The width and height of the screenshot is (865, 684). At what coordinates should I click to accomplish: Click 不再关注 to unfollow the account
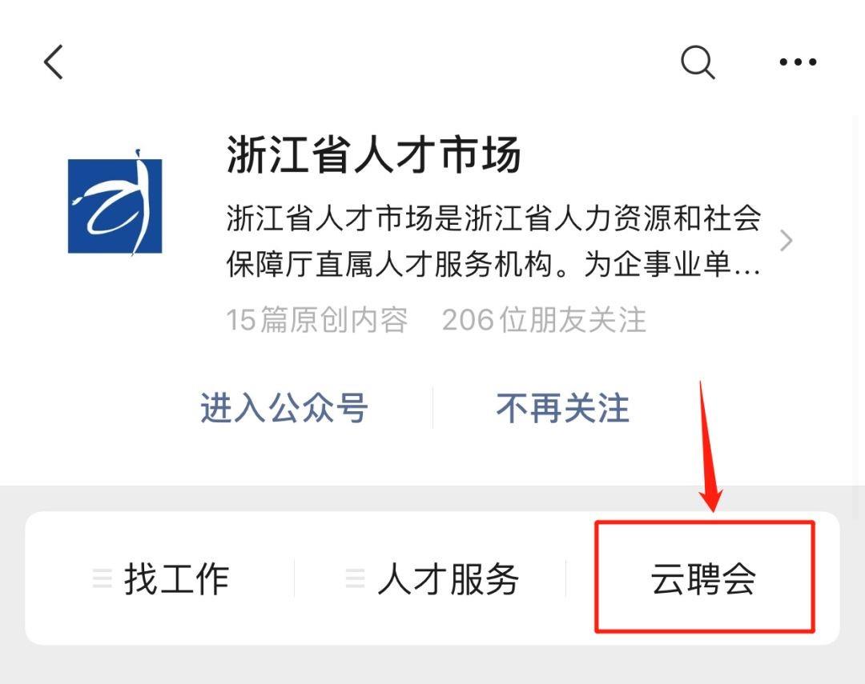pyautogui.click(x=563, y=409)
